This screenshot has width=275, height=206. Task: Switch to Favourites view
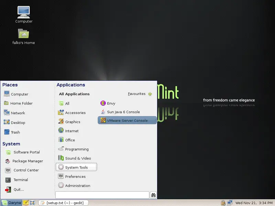(140, 94)
